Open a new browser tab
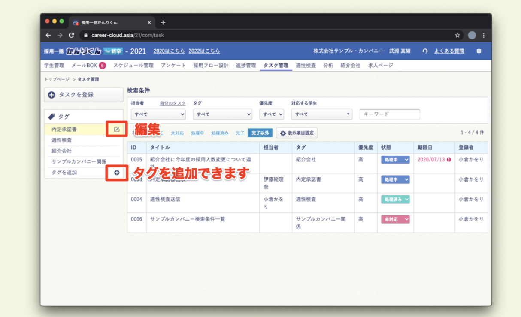521x317 pixels. (163, 22)
